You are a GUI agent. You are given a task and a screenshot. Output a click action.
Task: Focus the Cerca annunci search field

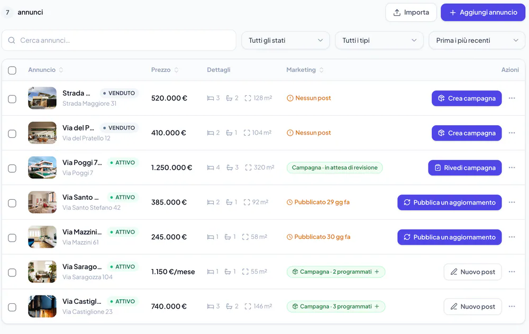tap(118, 41)
